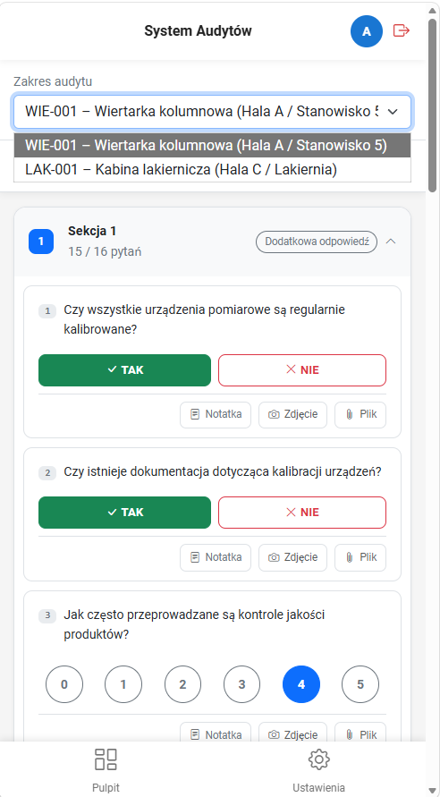
Task: Open the Zakres audytu dropdown
Action: 212,112
